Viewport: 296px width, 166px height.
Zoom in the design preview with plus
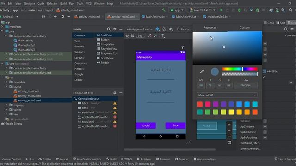[229, 125]
